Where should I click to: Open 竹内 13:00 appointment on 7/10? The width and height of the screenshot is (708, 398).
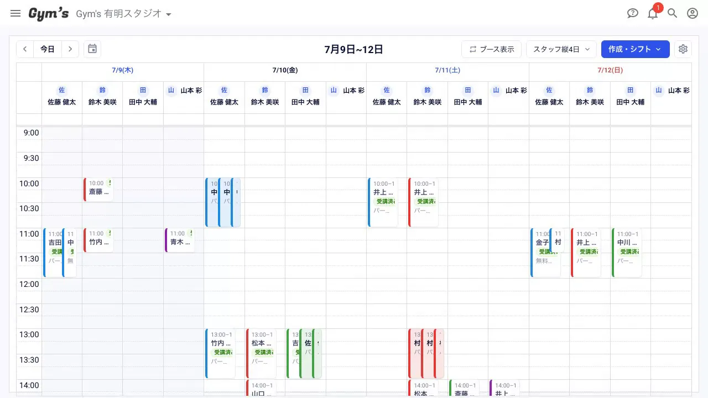[220, 353]
